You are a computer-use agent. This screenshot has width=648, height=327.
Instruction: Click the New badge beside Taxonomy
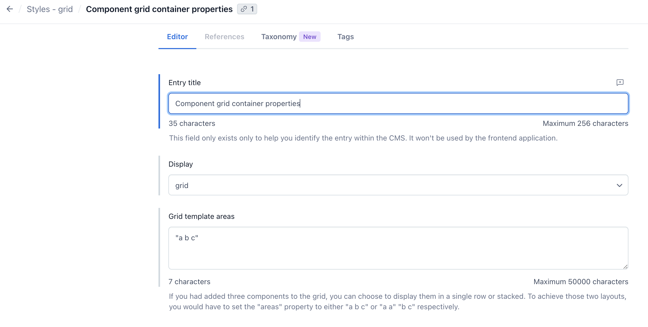(310, 37)
